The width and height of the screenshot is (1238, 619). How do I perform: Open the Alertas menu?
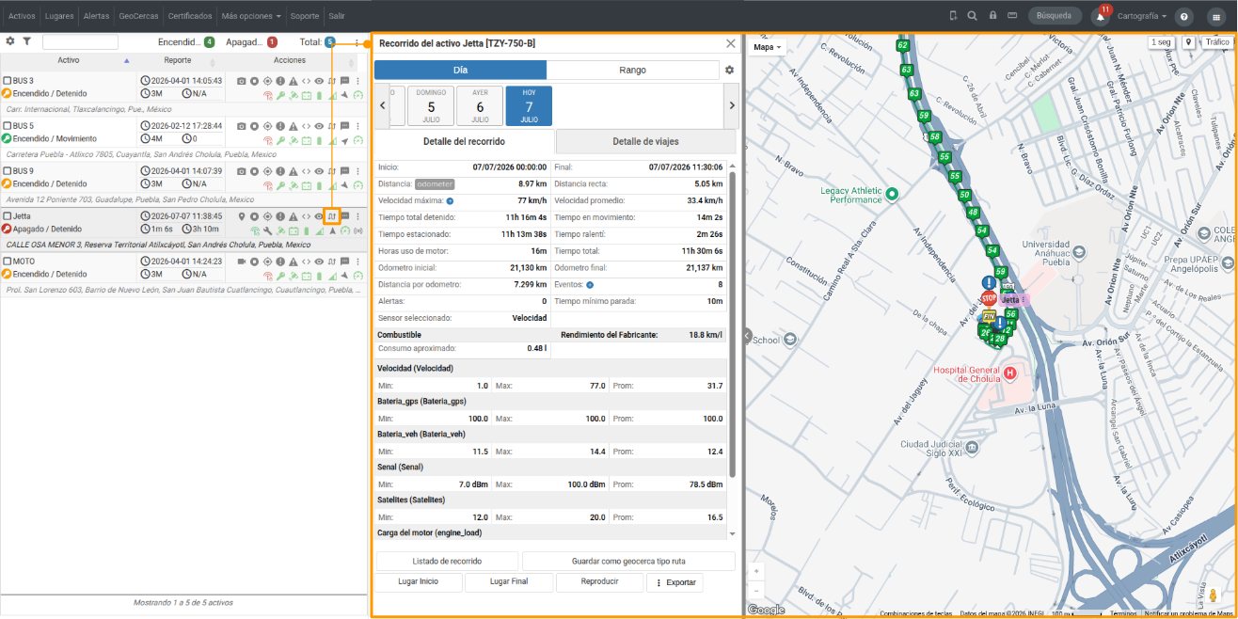96,16
